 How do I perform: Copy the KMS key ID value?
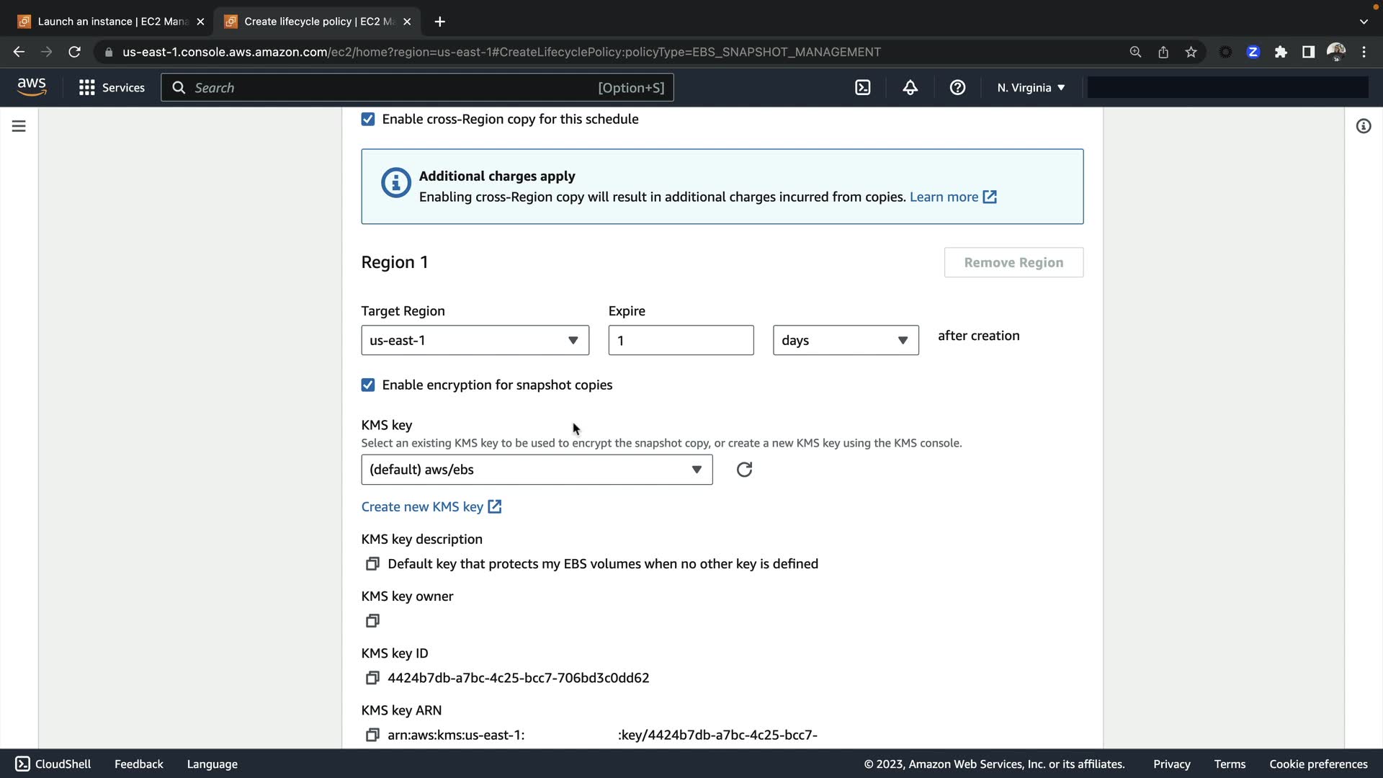(372, 678)
